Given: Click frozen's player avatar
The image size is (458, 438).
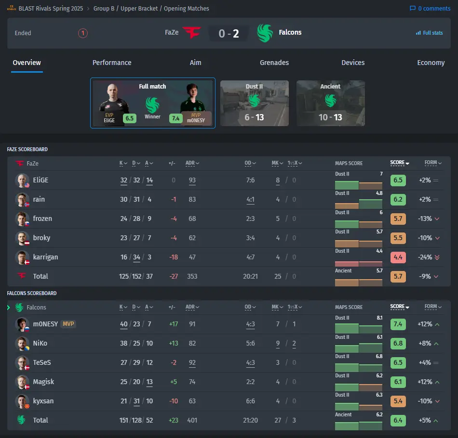Looking at the screenshot, I should [x=22, y=219].
